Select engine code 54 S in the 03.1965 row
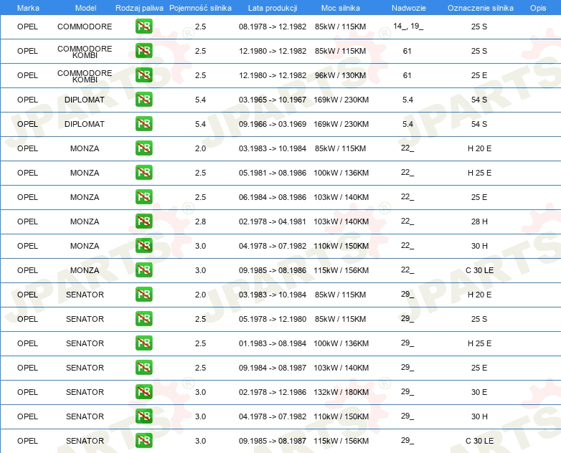This screenshot has height=453, width=561. coord(479,100)
